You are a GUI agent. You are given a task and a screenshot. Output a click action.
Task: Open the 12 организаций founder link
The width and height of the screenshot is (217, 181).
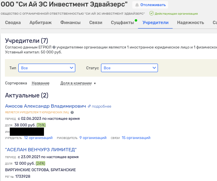38,138
